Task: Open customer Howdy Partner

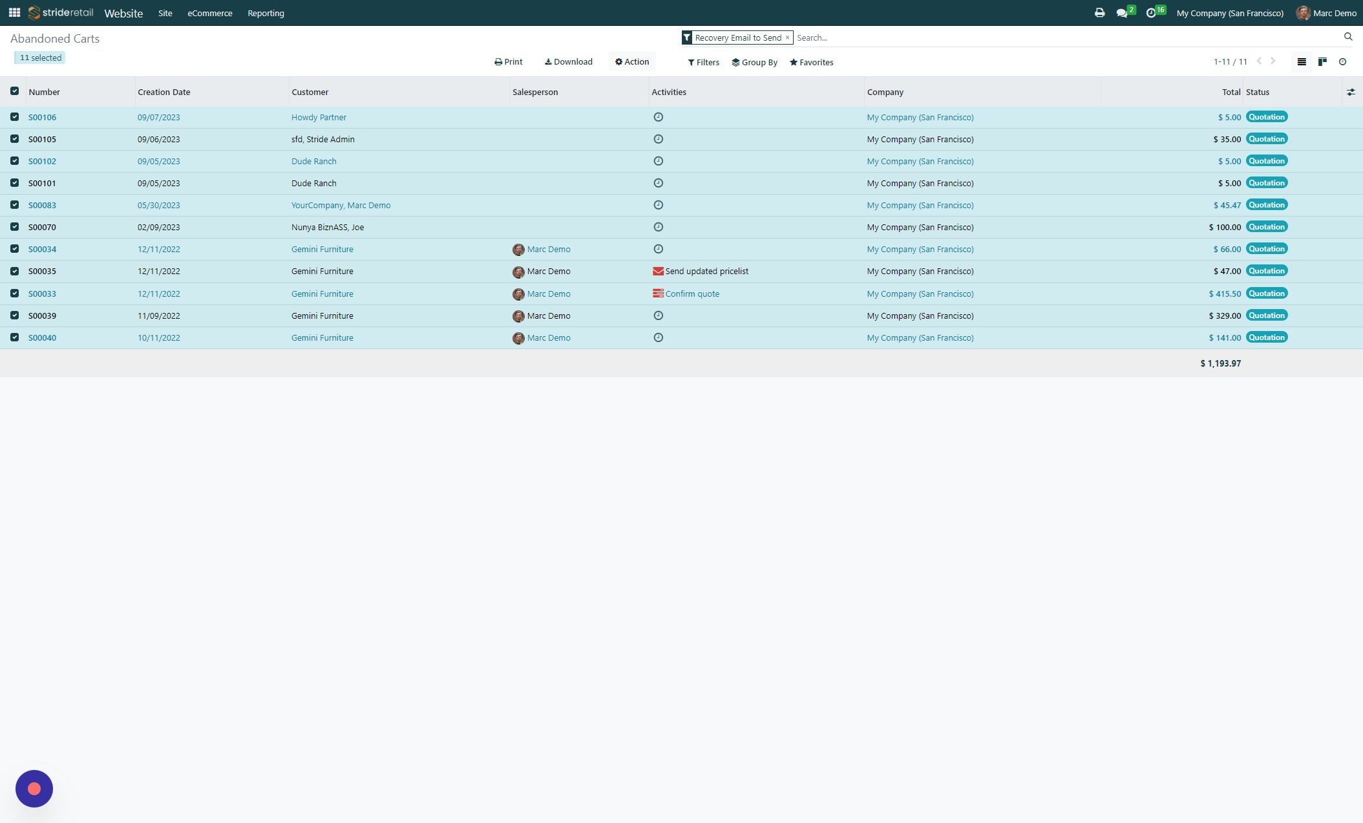Action: pos(319,117)
